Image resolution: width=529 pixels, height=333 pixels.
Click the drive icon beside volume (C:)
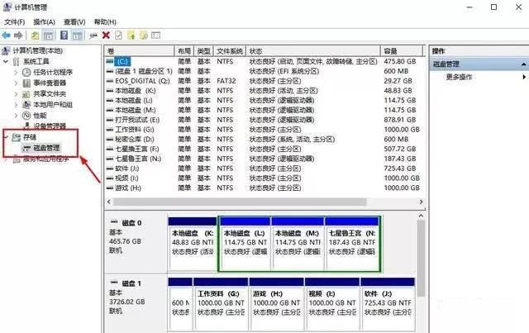110,61
